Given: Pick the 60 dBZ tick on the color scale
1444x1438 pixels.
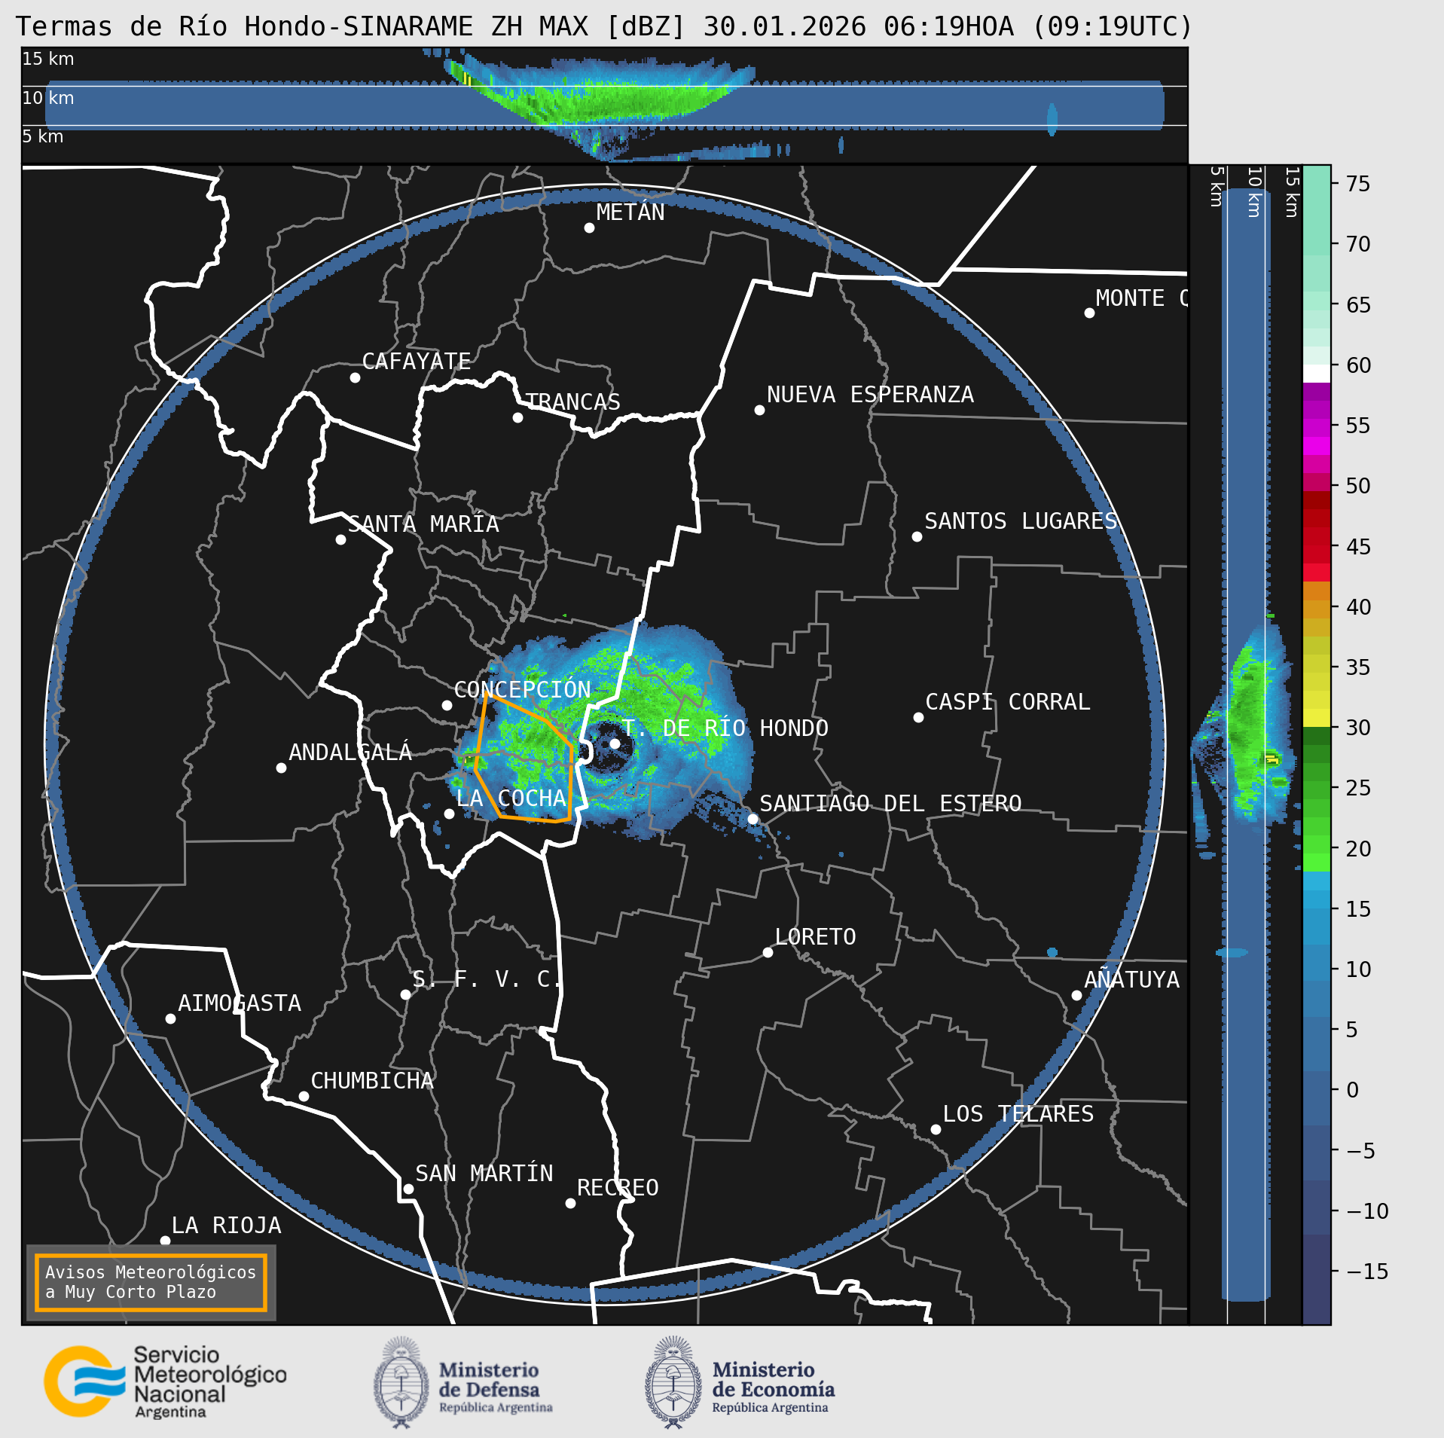Looking at the screenshot, I should (x=1358, y=365).
